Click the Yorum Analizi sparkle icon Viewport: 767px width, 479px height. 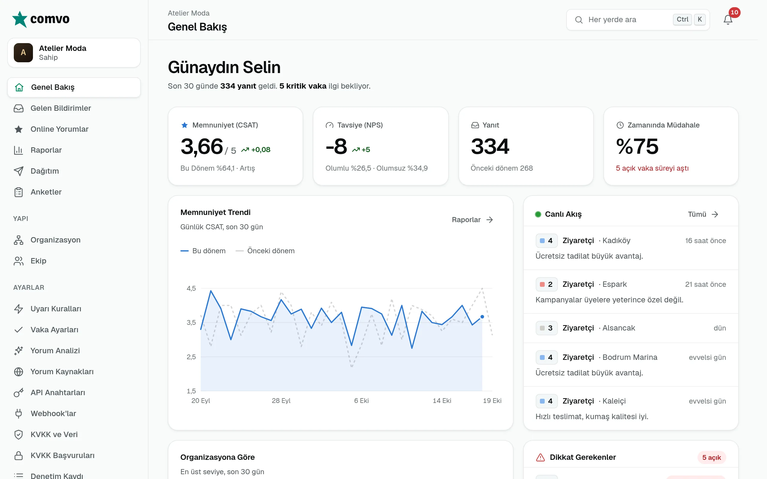point(18,351)
